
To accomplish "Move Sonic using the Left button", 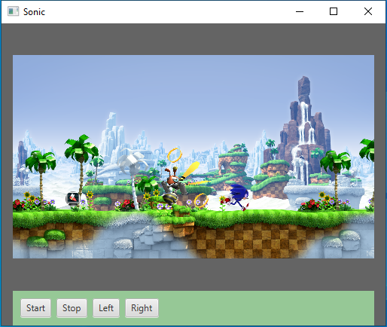I will [x=106, y=308].
